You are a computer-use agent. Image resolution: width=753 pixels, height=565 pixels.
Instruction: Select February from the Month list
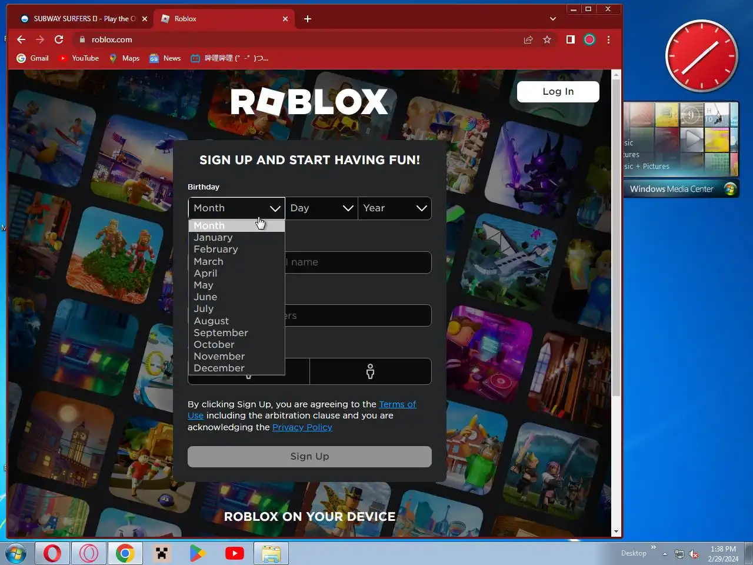point(236,250)
